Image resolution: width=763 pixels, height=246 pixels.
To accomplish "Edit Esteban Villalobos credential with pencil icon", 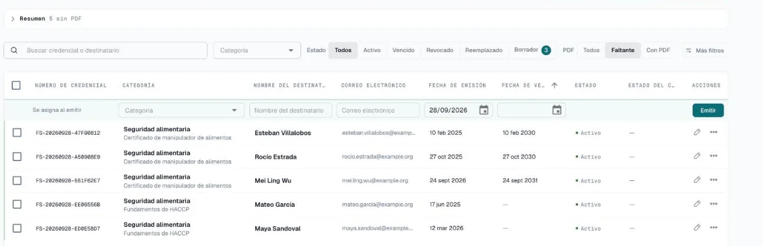I will pyautogui.click(x=697, y=132).
